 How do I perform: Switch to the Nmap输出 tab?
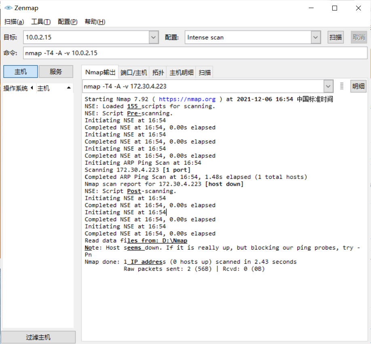[100, 72]
